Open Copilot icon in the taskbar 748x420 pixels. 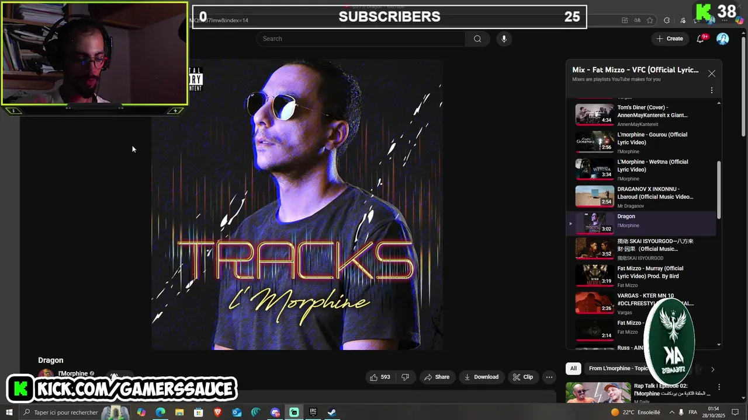click(141, 412)
